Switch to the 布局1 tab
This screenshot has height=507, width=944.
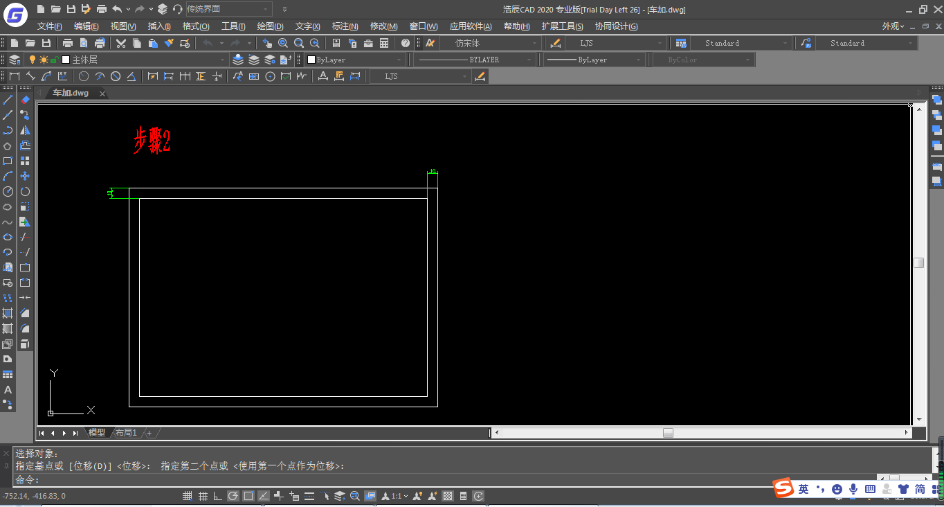pos(126,433)
